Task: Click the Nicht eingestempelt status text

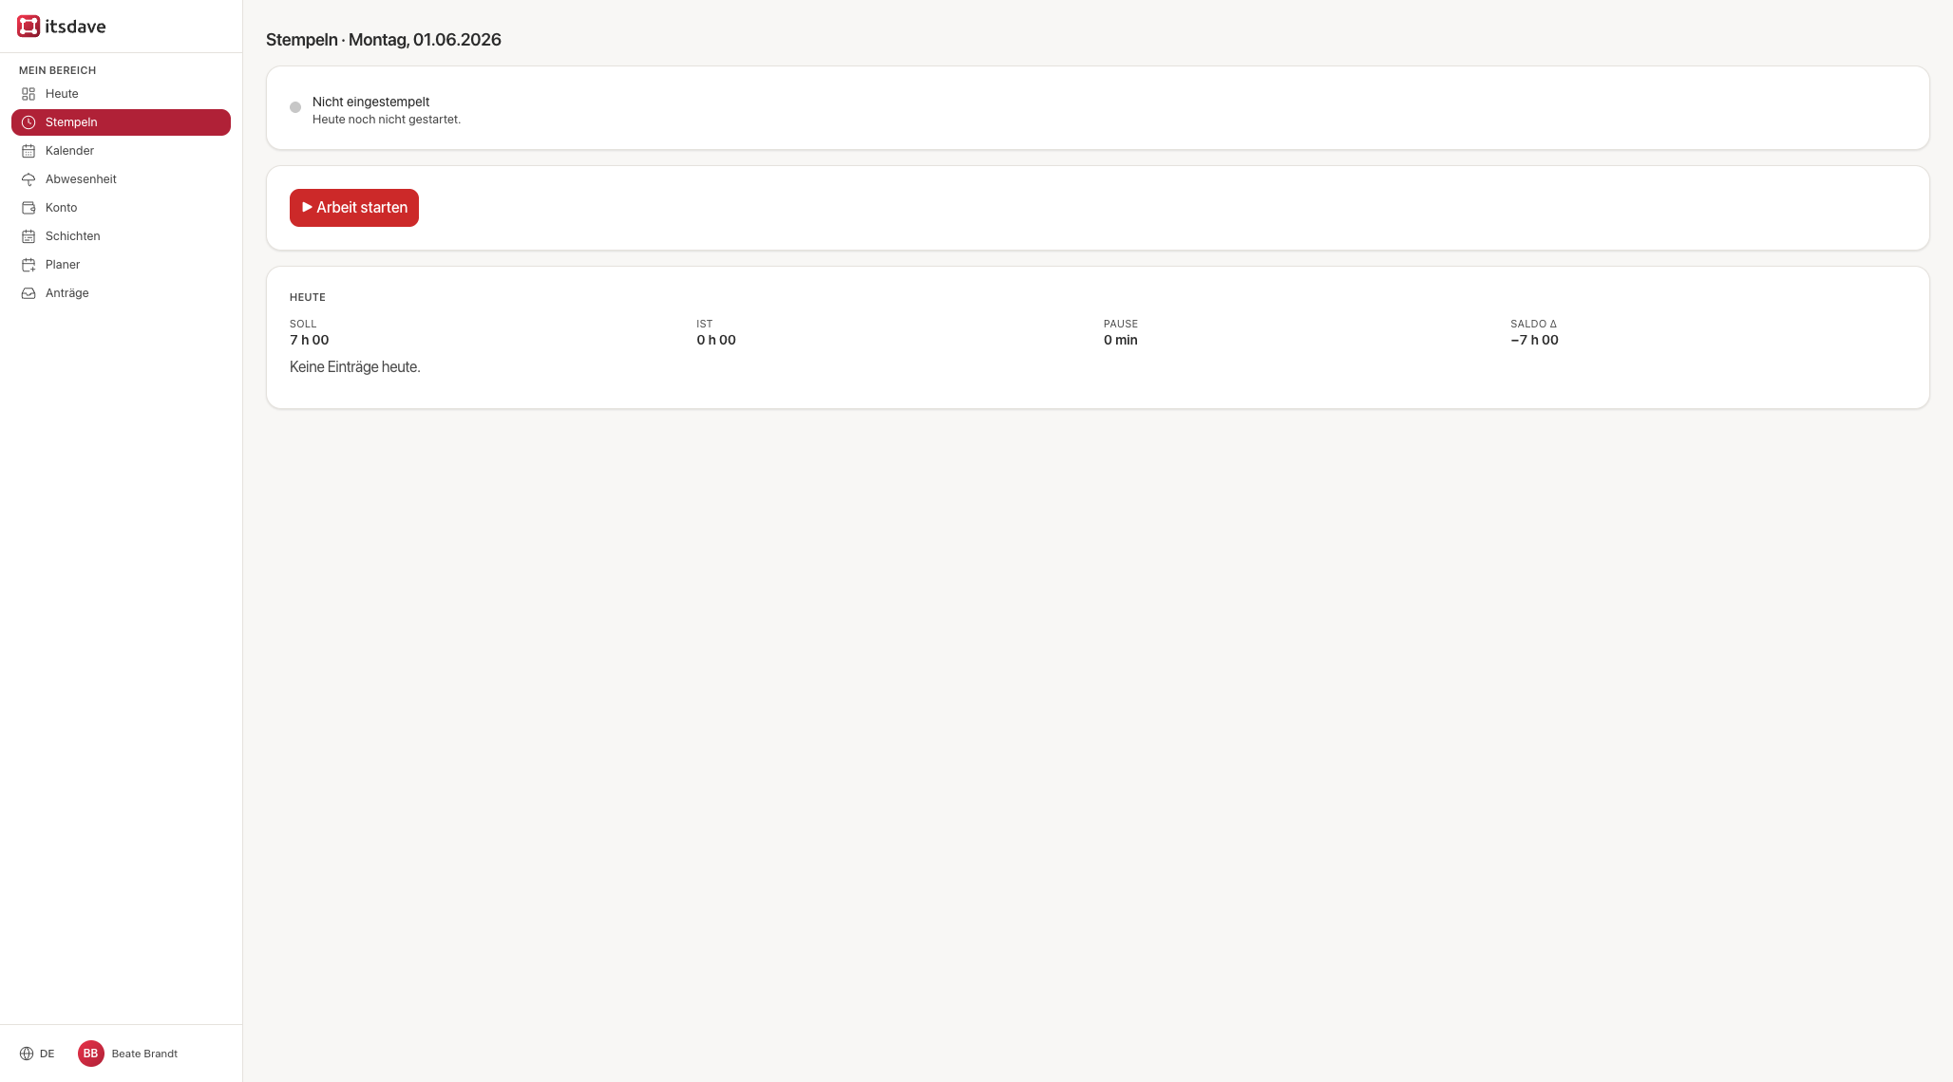Action: tap(370, 102)
